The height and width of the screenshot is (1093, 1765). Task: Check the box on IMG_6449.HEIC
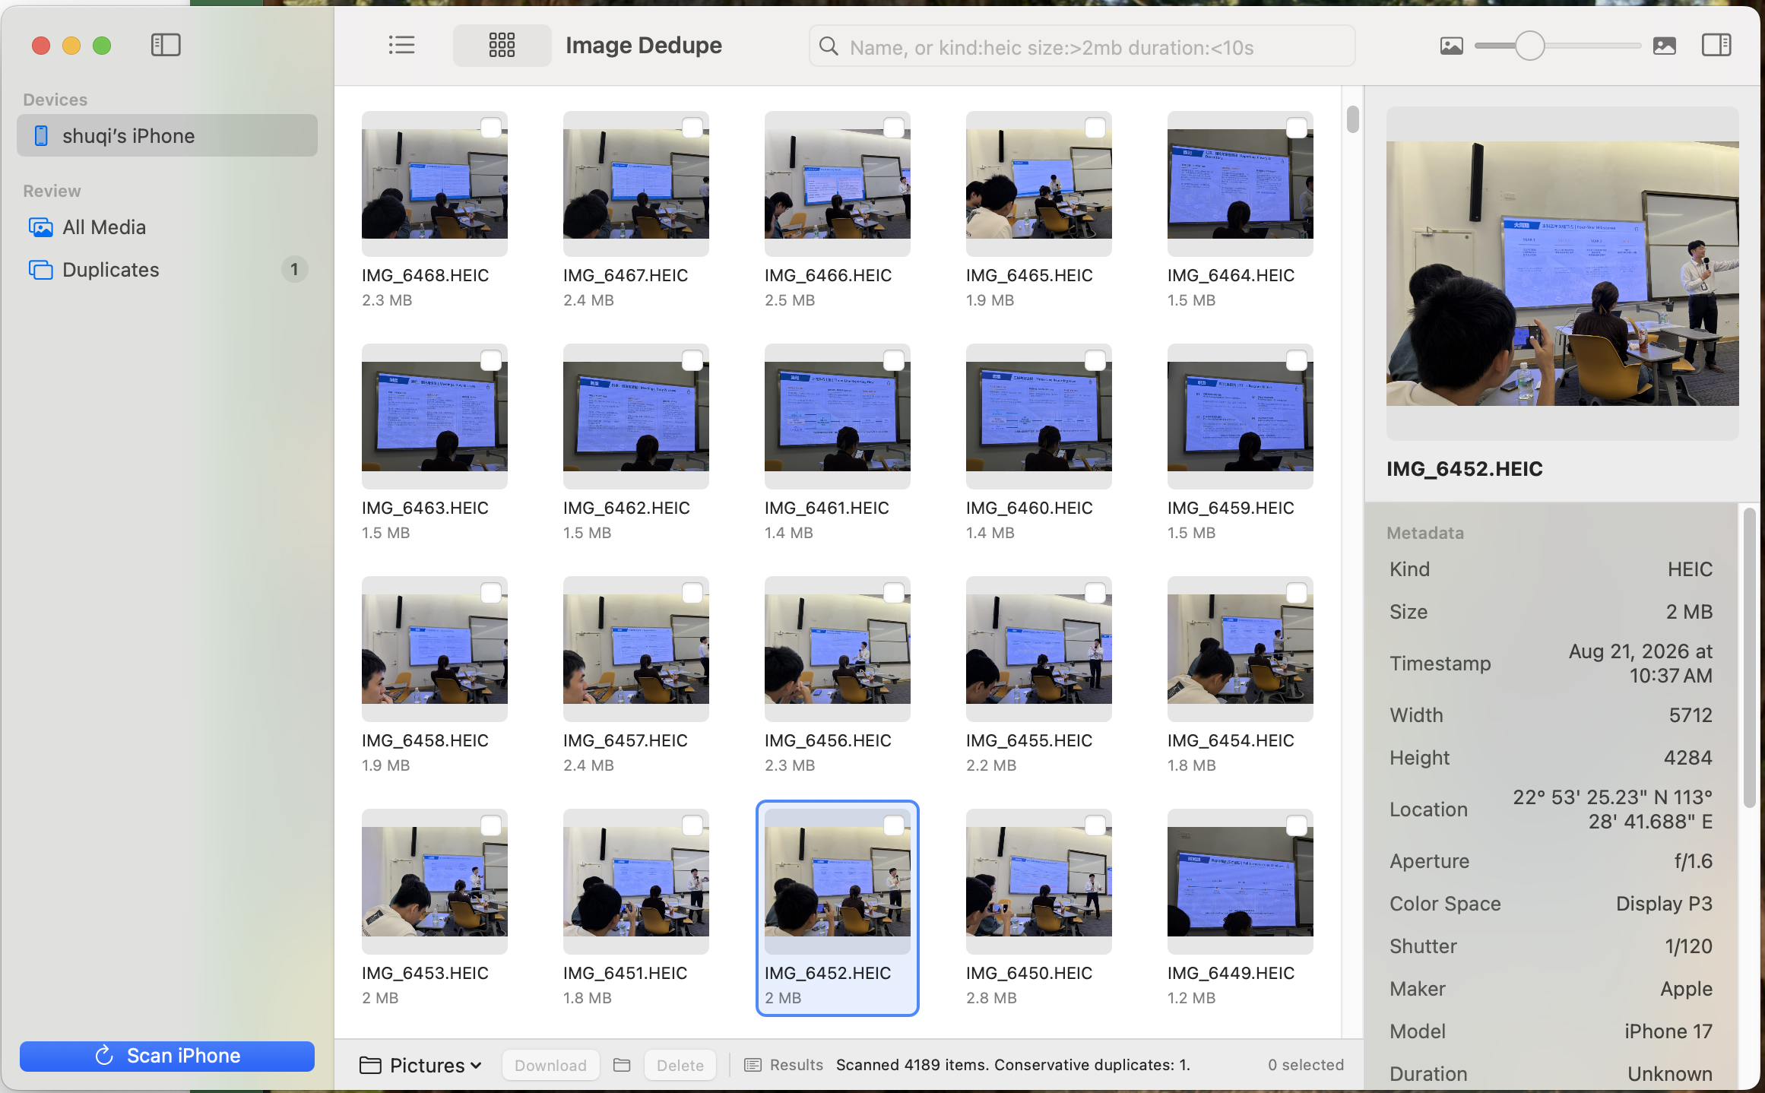pos(1297,825)
